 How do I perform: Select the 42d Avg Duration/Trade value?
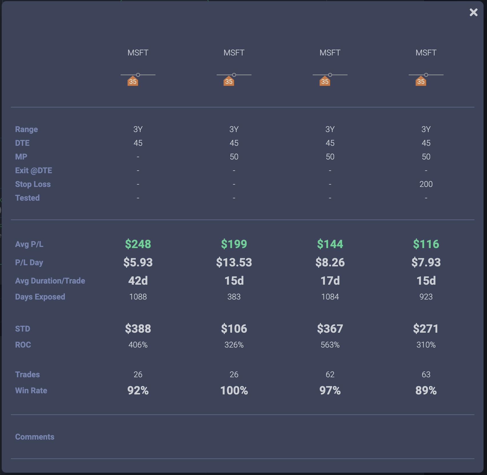[138, 281]
